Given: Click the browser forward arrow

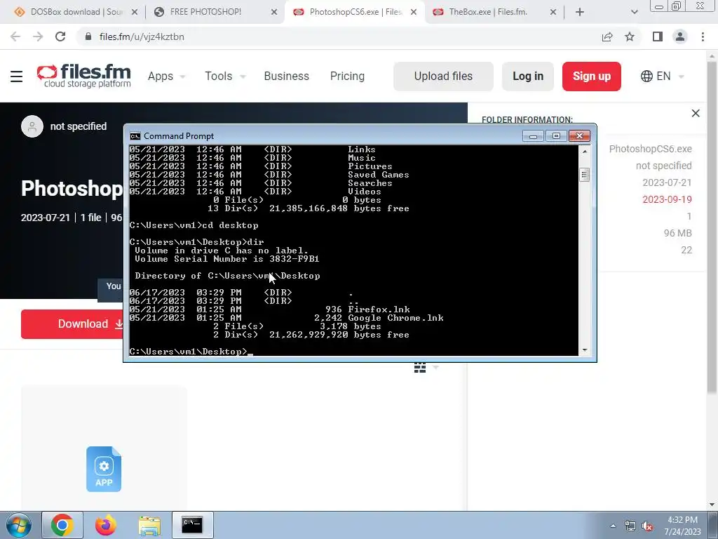Looking at the screenshot, I should 38,36.
